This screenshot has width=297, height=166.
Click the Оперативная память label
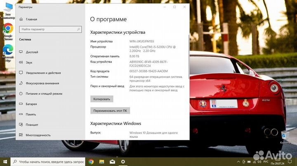coord(105,56)
